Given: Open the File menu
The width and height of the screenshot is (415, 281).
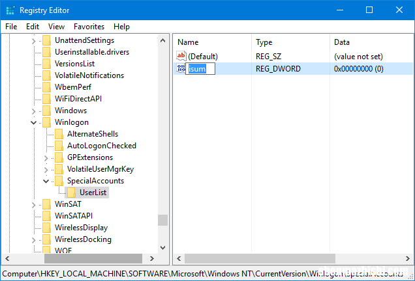Looking at the screenshot, I should pyautogui.click(x=11, y=27).
